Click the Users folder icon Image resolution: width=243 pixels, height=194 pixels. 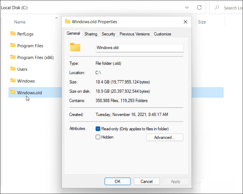(13, 69)
